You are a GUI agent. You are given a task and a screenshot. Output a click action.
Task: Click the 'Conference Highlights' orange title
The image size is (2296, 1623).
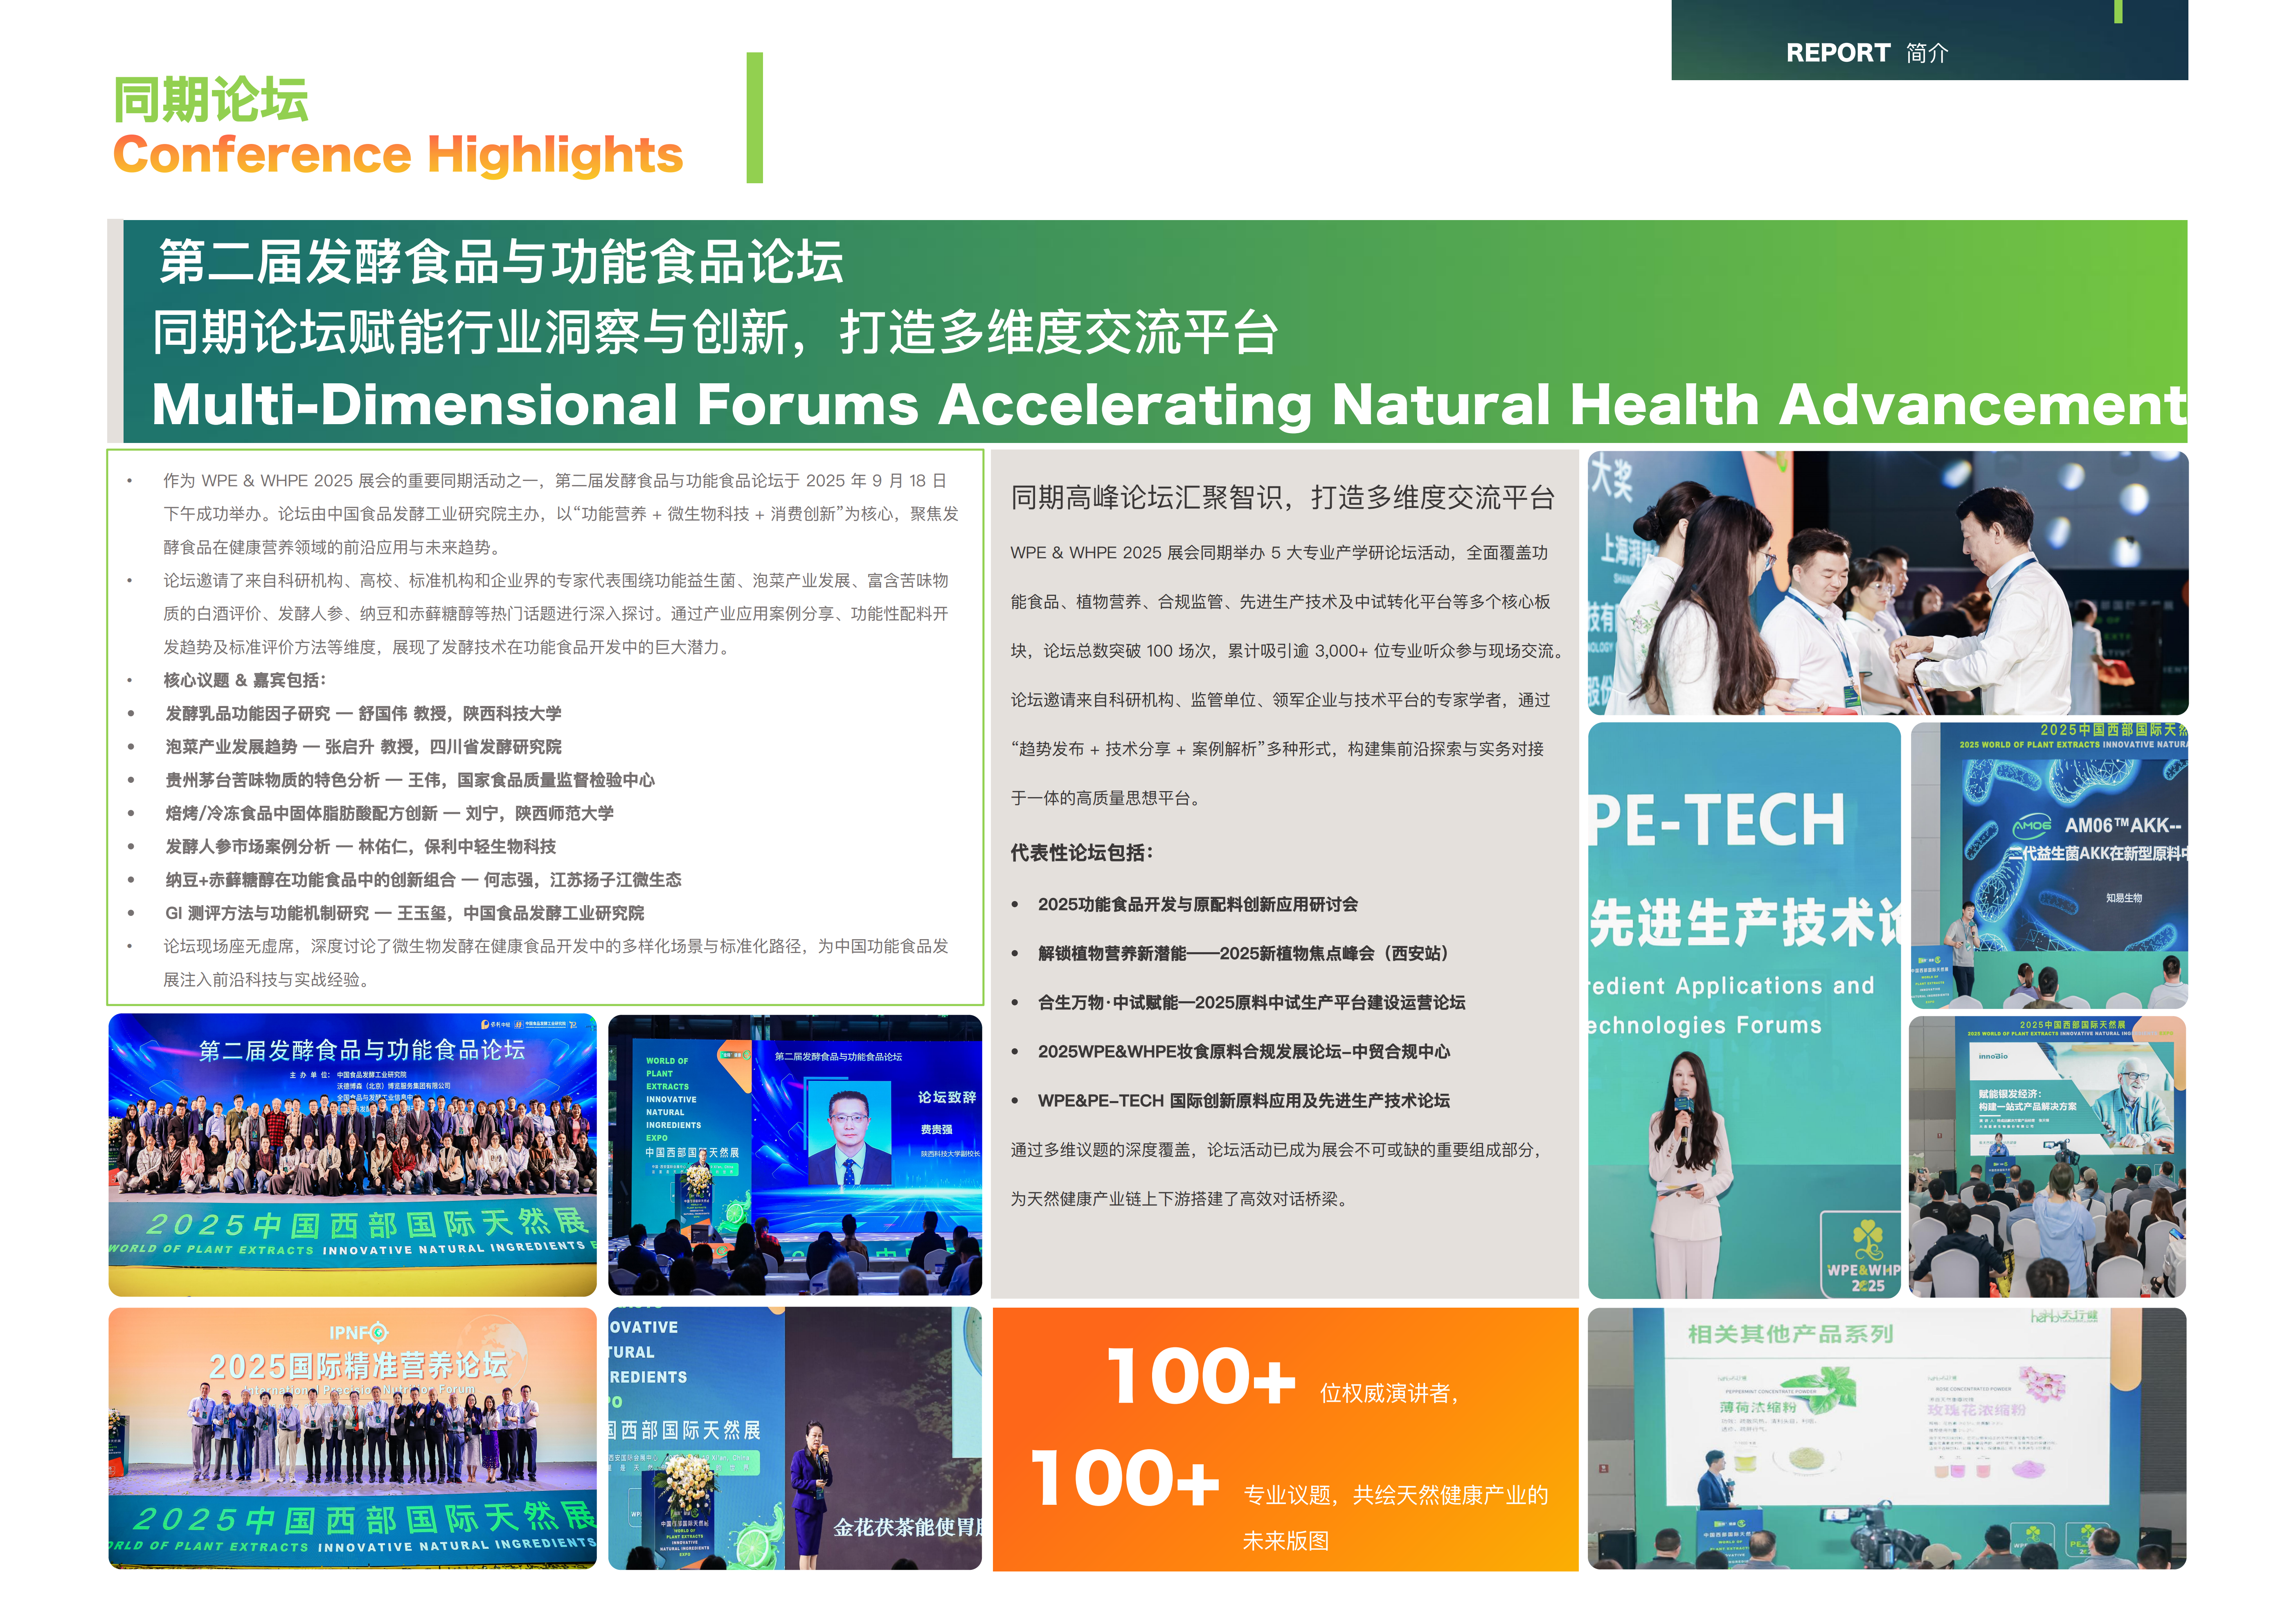click(x=398, y=155)
